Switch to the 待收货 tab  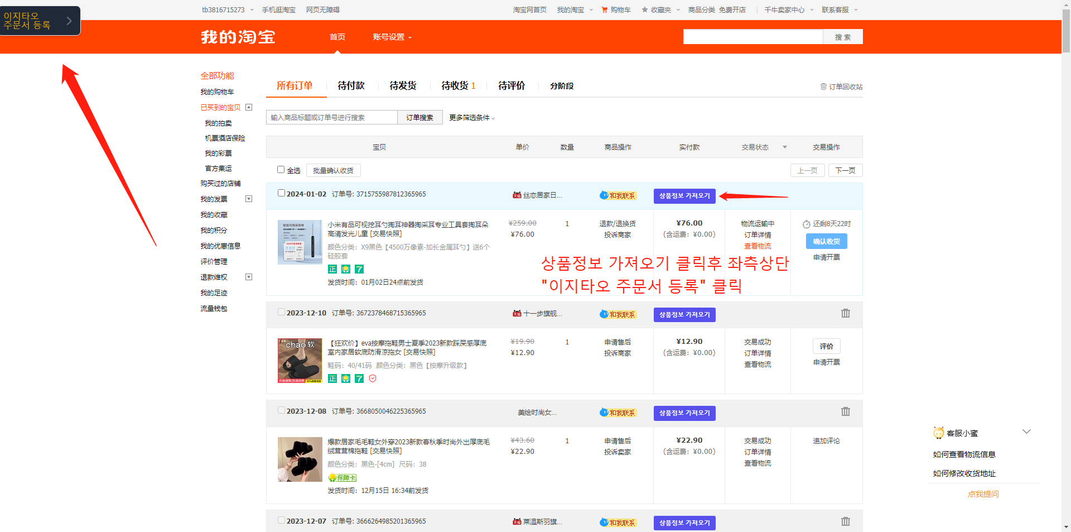click(x=459, y=85)
